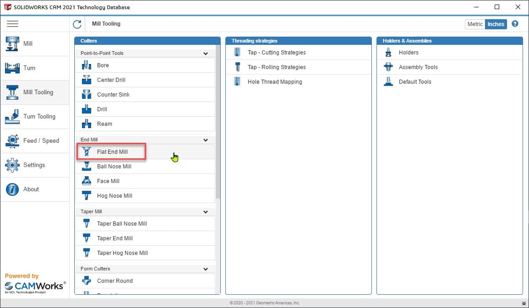Viewport: 529px width, 308px height.
Task: Click the Bore cutter icon
Action: [x=87, y=65]
